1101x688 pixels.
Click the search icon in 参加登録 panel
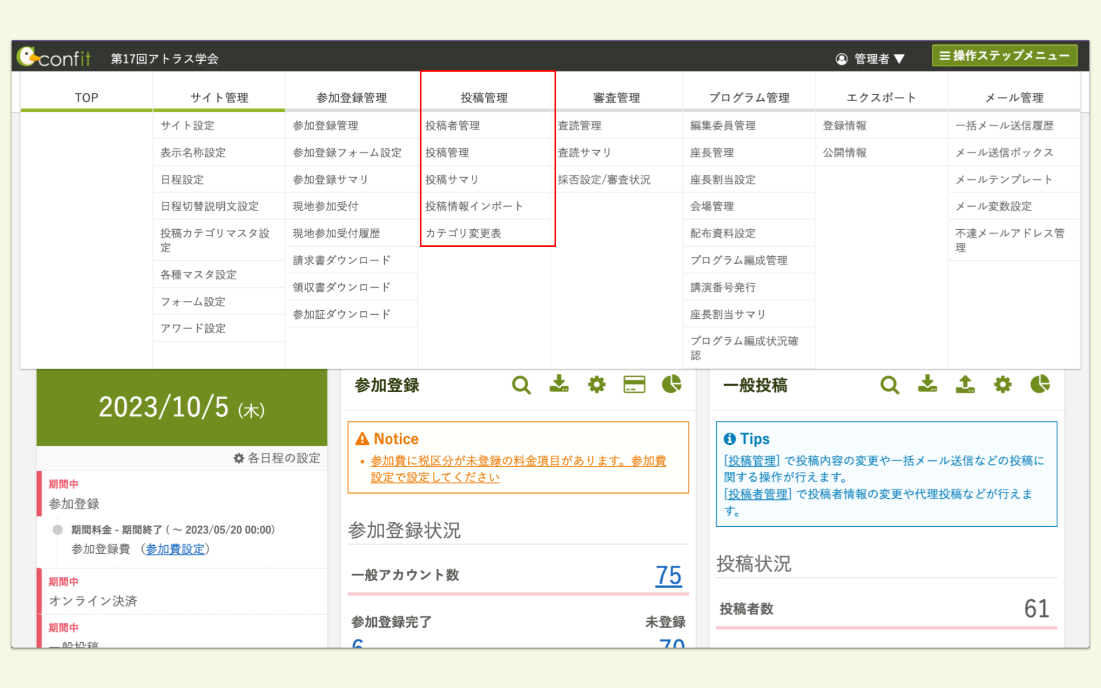coord(521,385)
